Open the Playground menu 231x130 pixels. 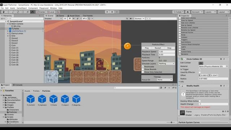pyautogui.click(x=44, y=8)
